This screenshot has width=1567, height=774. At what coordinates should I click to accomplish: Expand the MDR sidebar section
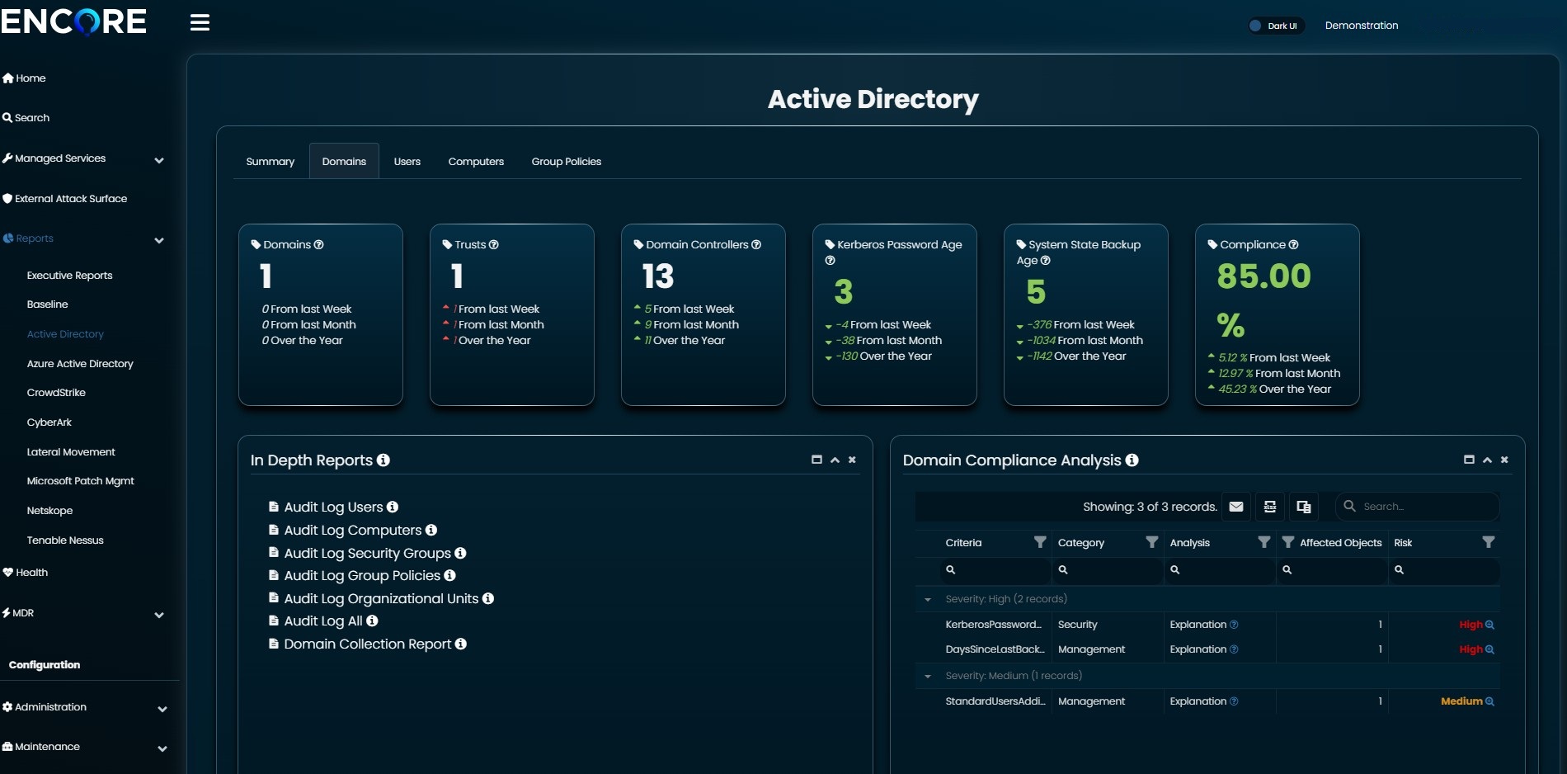[159, 615]
